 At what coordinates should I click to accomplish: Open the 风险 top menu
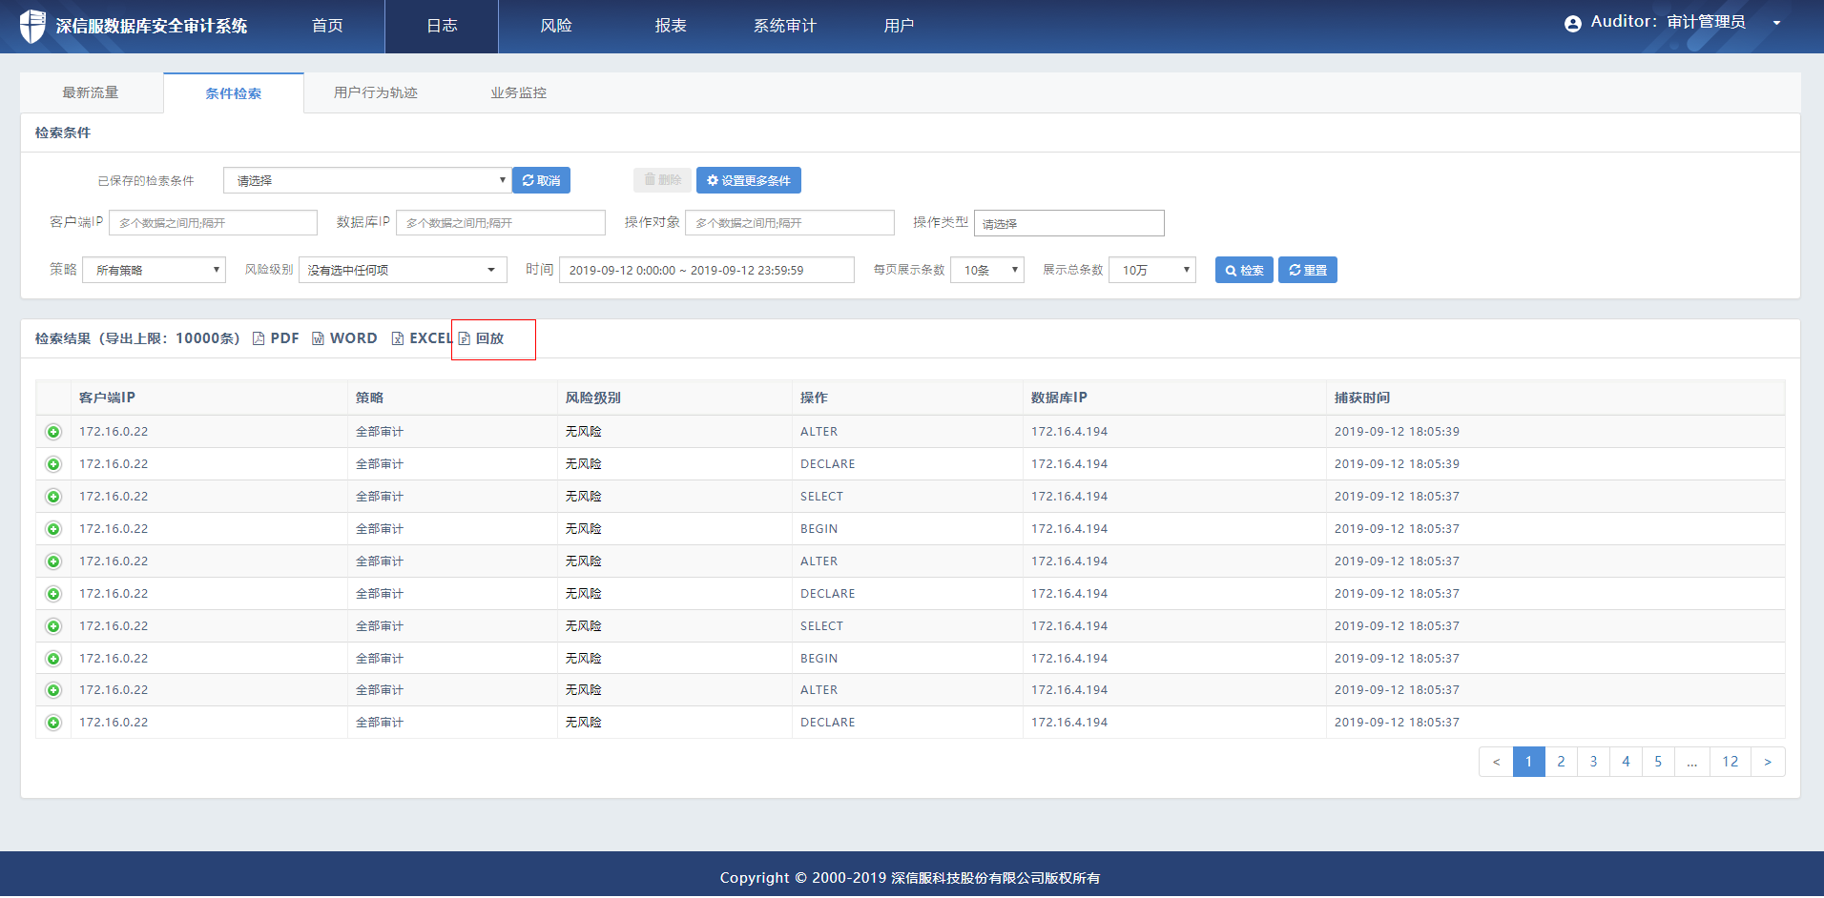click(x=555, y=26)
